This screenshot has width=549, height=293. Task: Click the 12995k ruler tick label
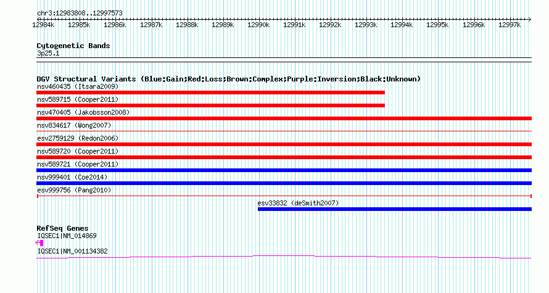click(x=437, y=25)
